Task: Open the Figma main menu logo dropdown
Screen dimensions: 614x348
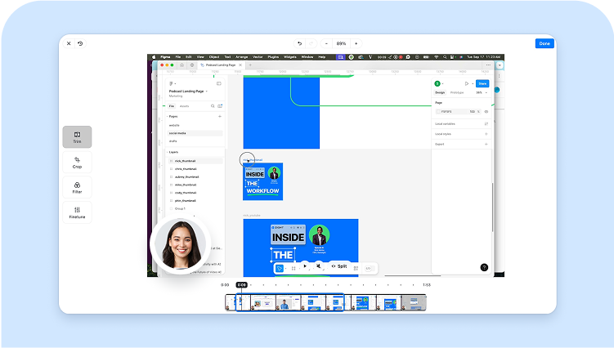Action: (x=172, y=83)
